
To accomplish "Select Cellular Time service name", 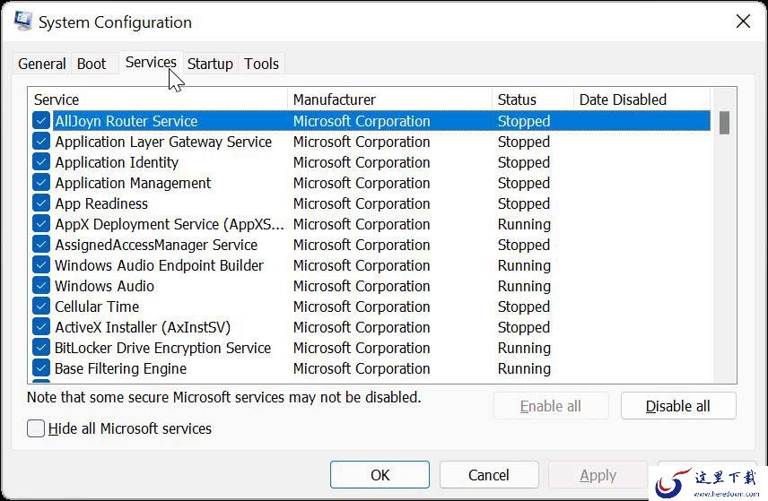I will pos(97,306).
